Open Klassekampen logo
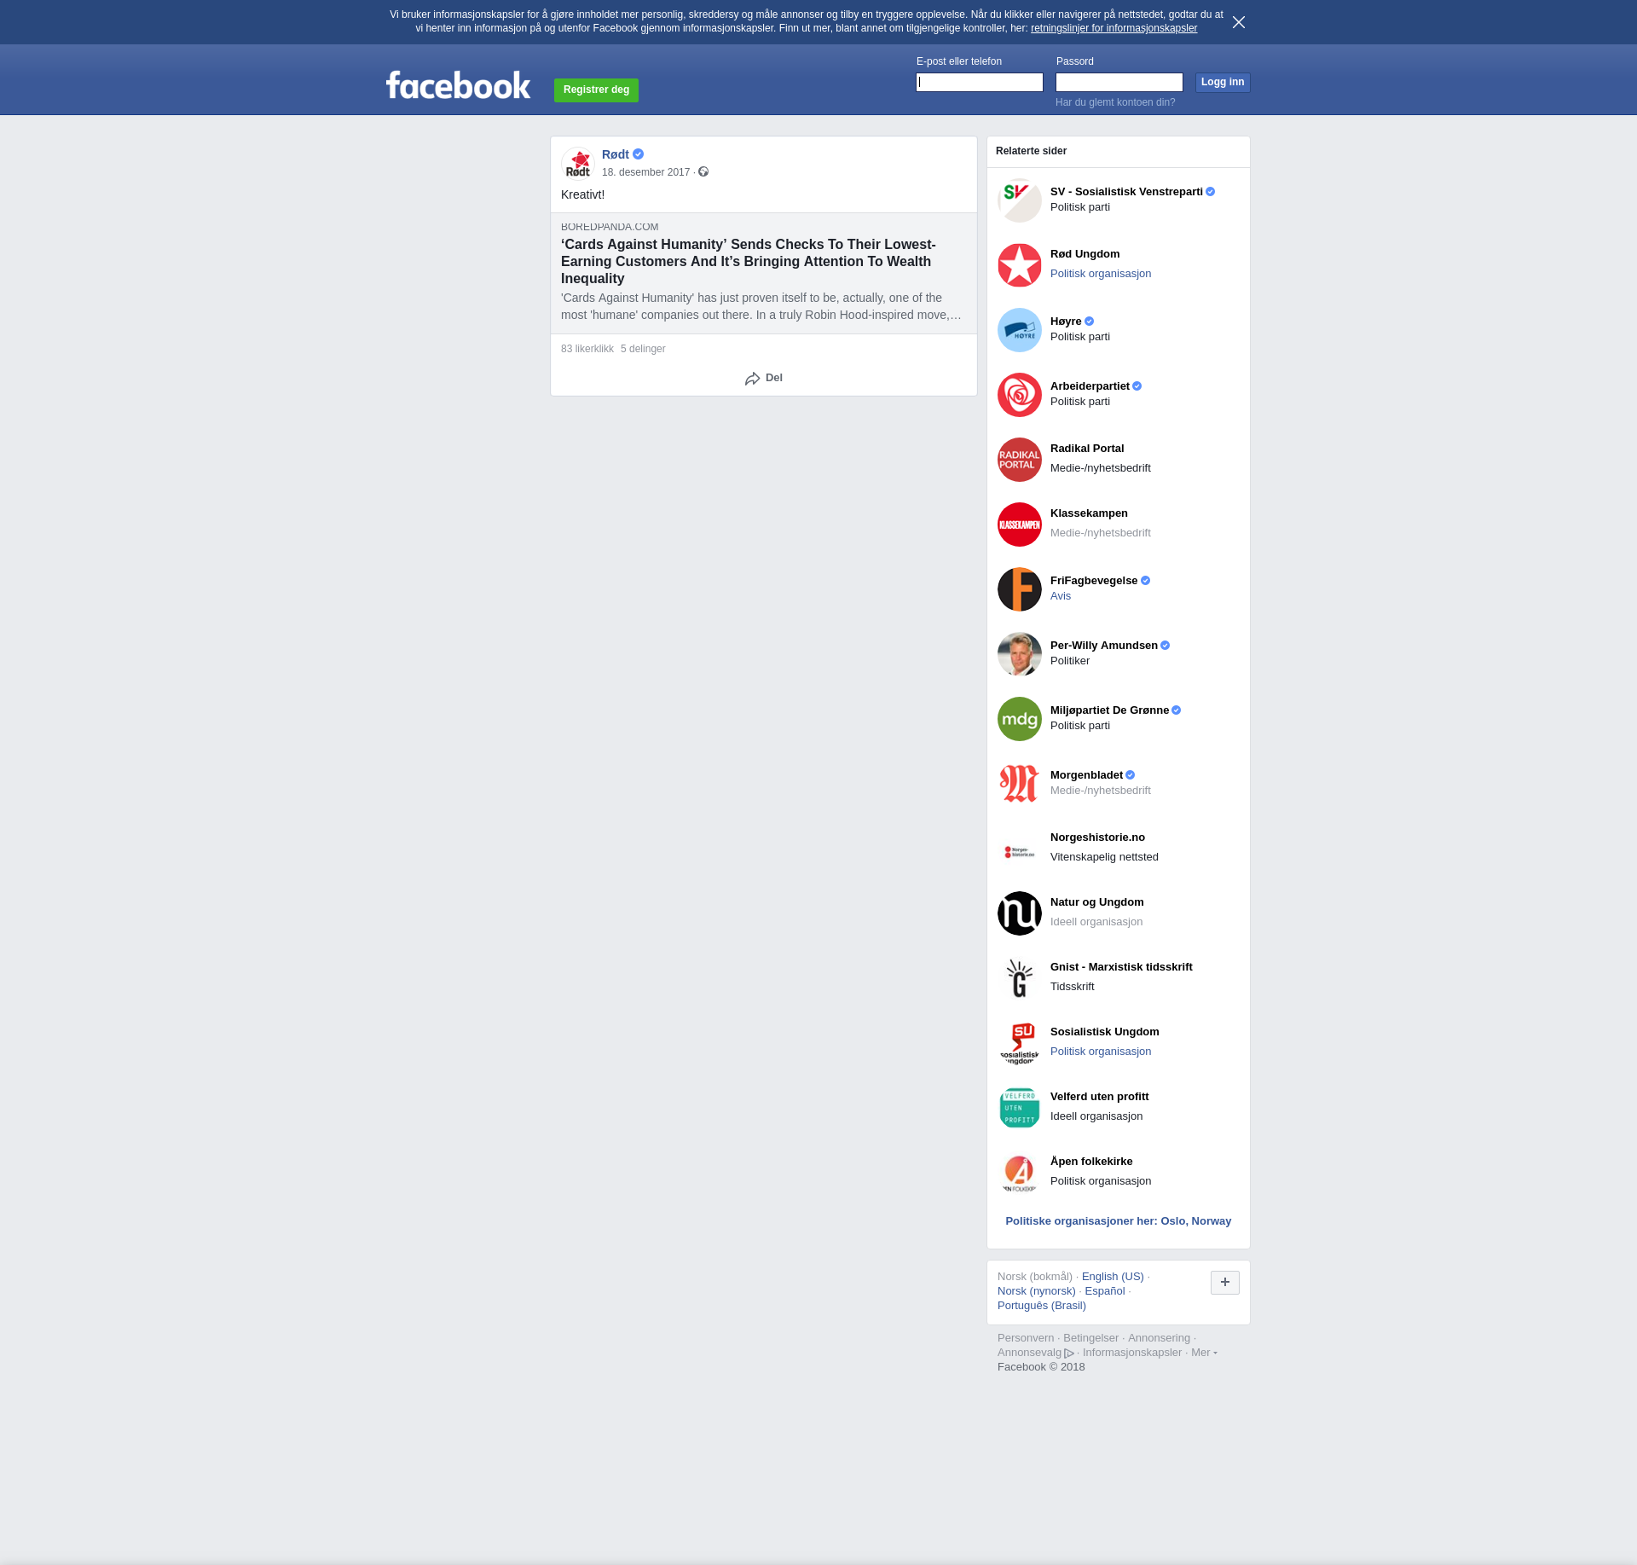 [x=1020, y=525]
